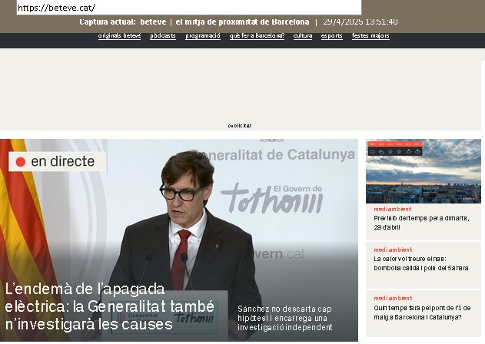Open the 'cultura' section
This screenshot has width=485, height=344.
tap(303, 36)
